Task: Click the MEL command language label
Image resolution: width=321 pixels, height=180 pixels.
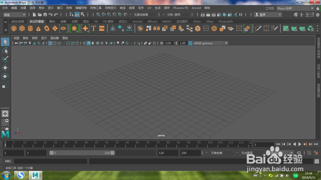Action: pos(8,161)
